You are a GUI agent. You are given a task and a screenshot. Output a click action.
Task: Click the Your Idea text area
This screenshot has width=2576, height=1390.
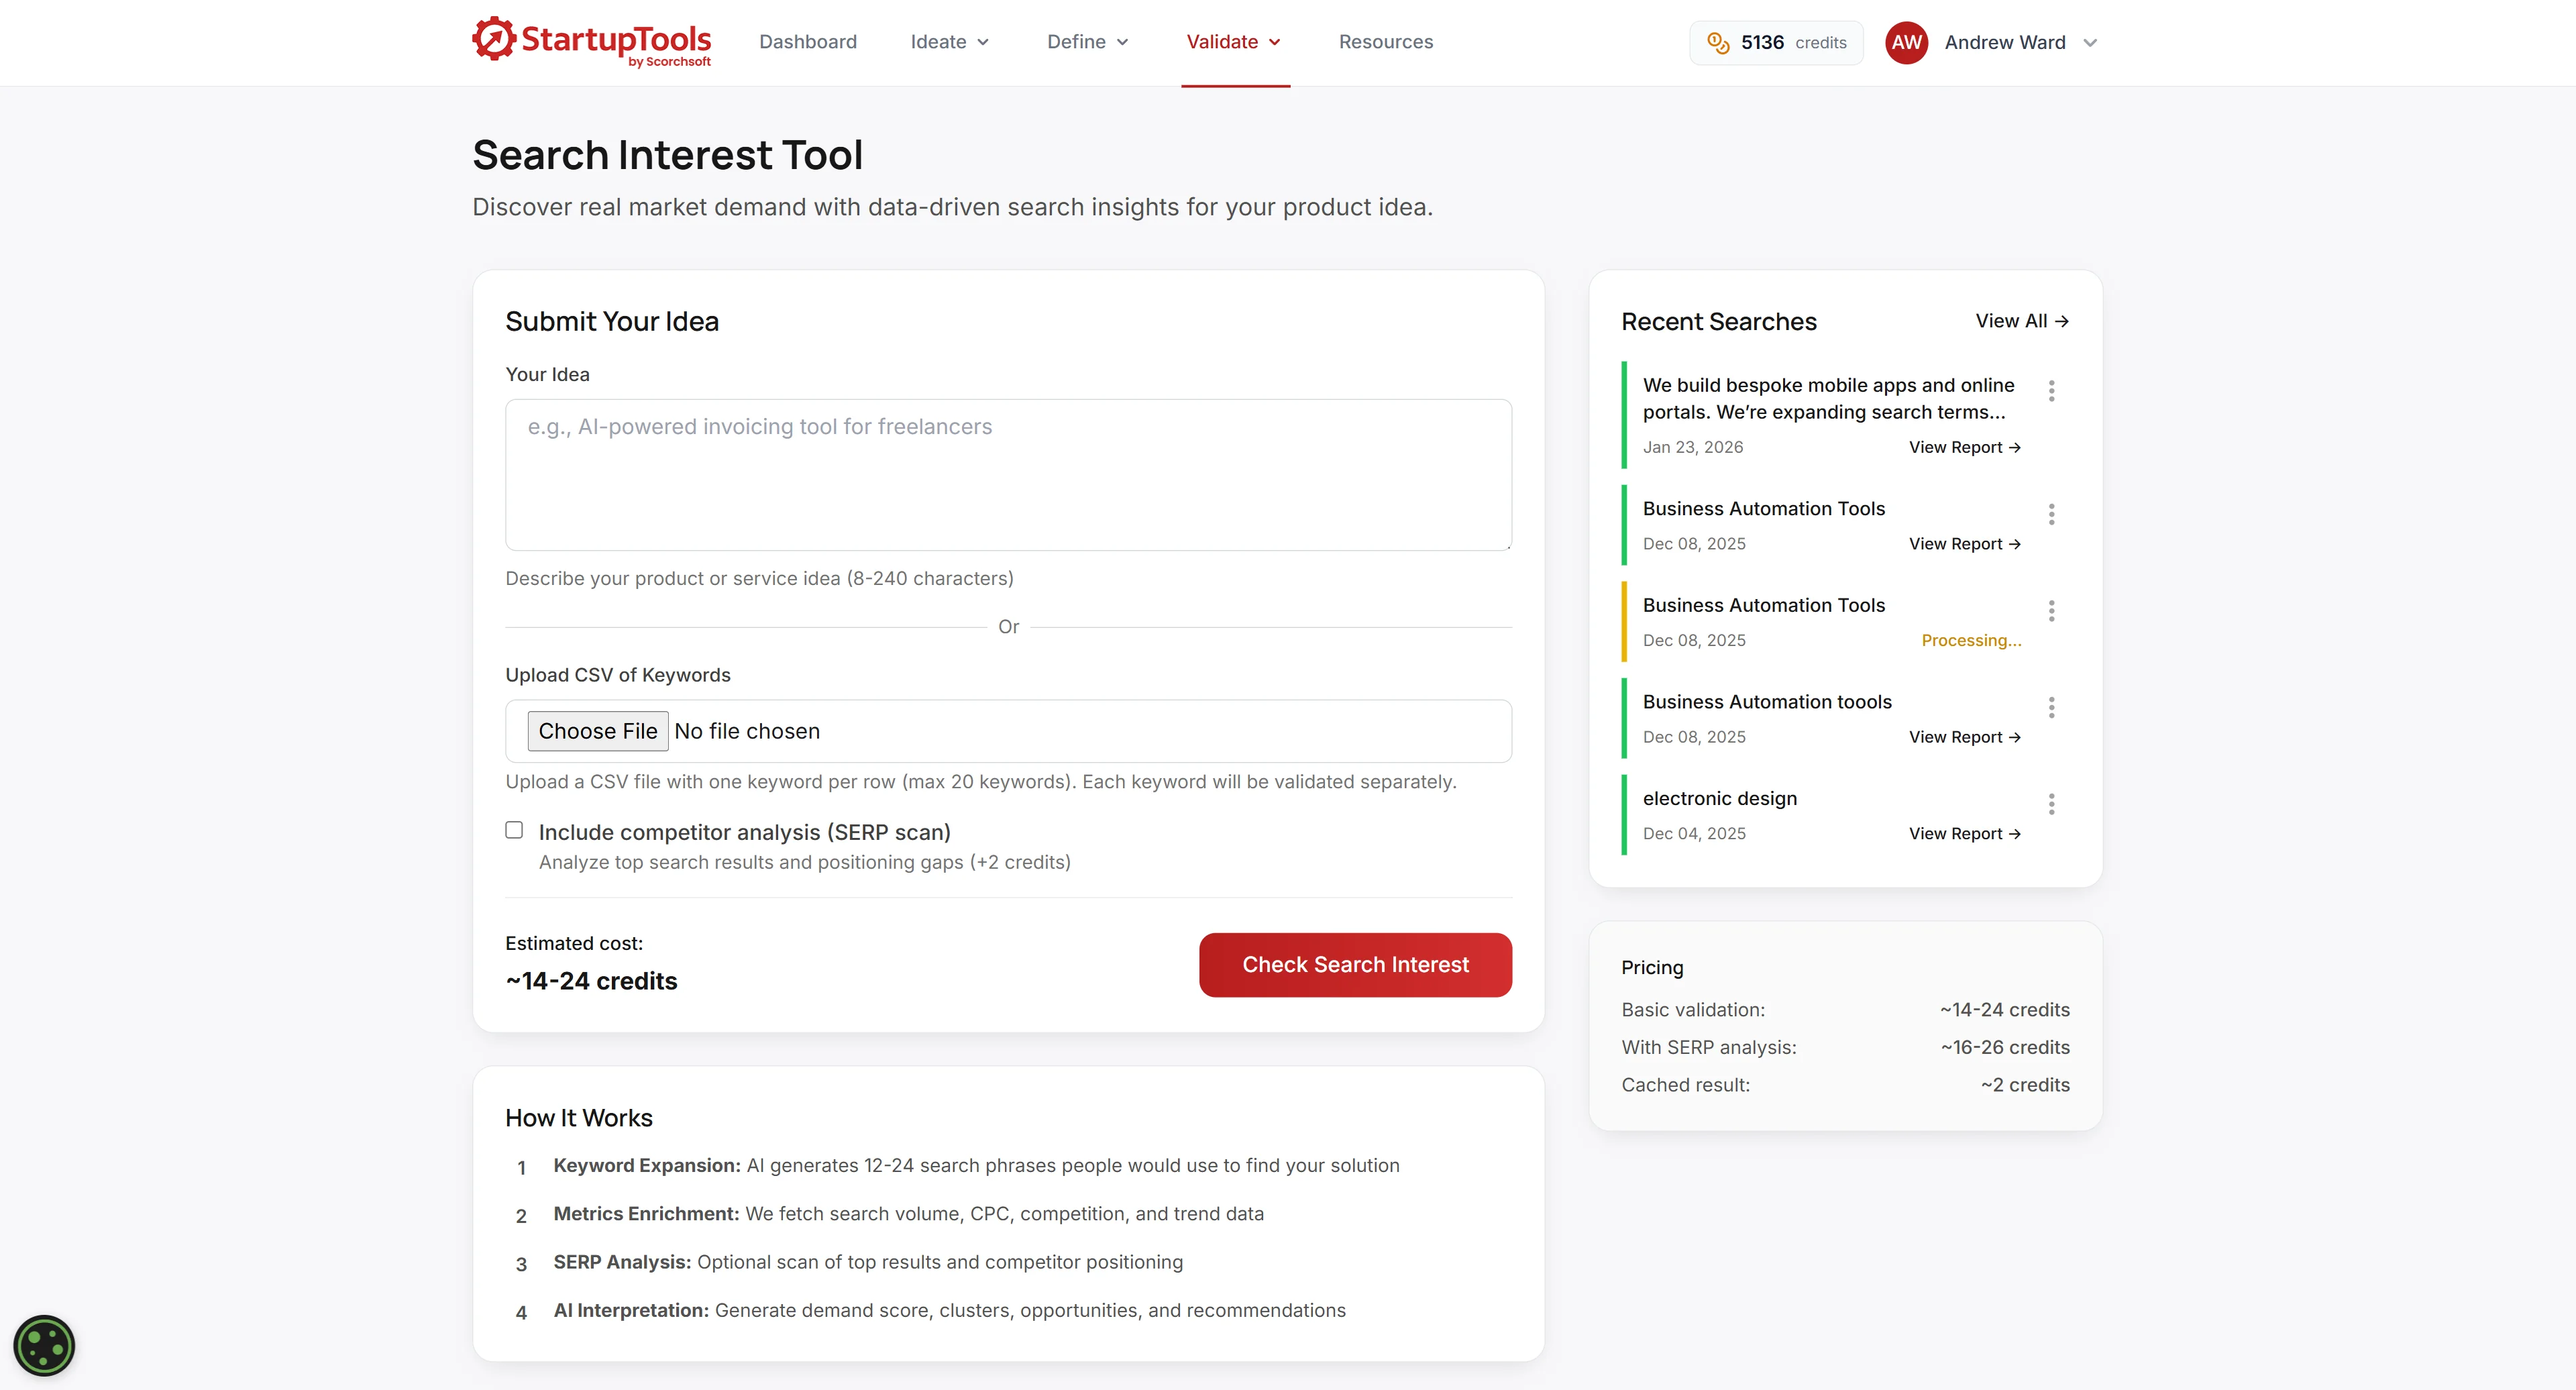[x=1008, y=475]
